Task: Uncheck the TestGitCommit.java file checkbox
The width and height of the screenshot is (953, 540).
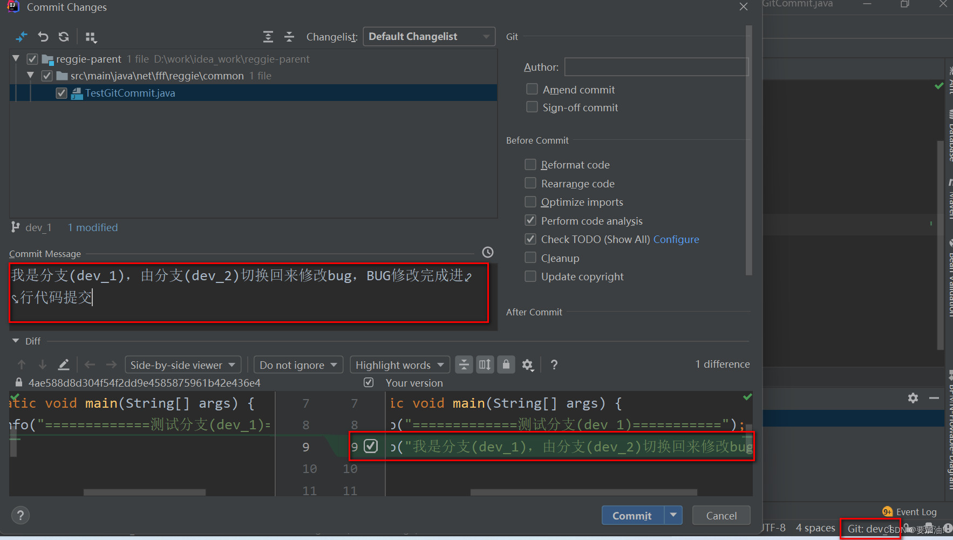Action: click(62, 93)
